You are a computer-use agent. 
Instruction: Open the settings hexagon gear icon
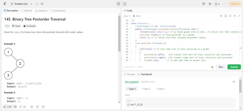pos(210,4)
